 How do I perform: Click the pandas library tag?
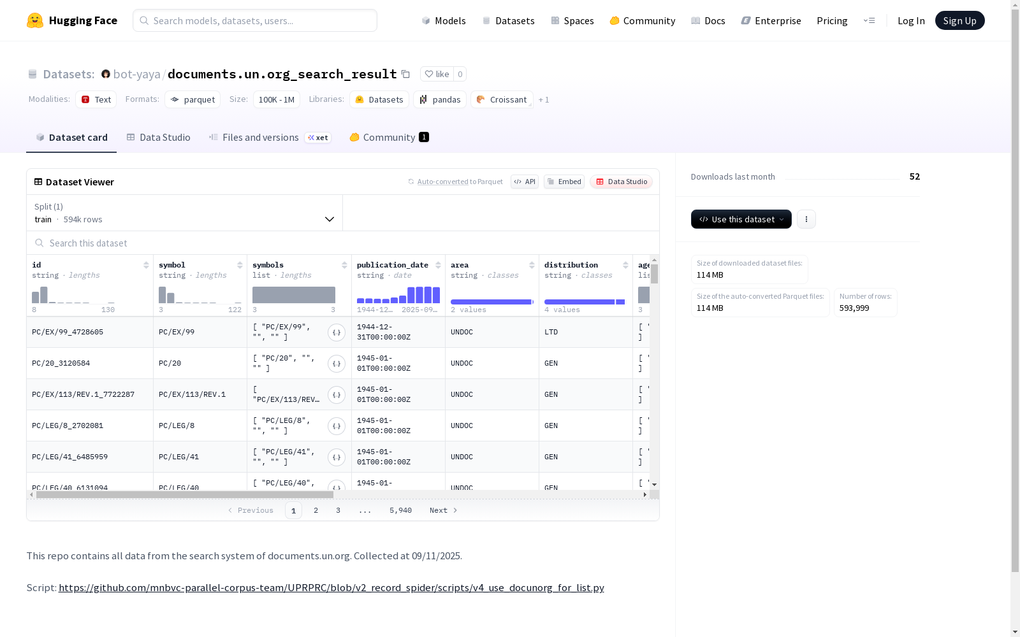click(x=440, y=99)
